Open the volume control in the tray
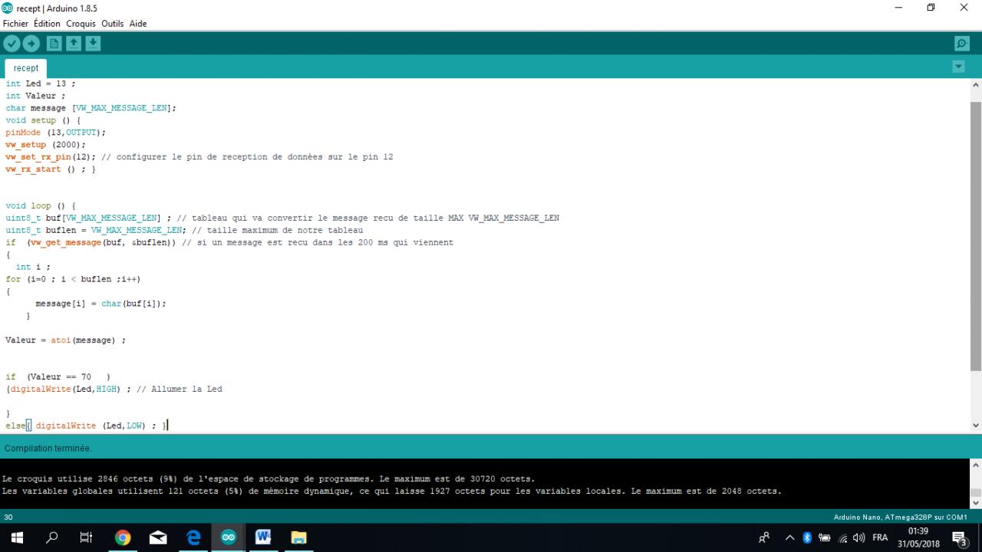 pyautogui.click(x=859, y=537)
